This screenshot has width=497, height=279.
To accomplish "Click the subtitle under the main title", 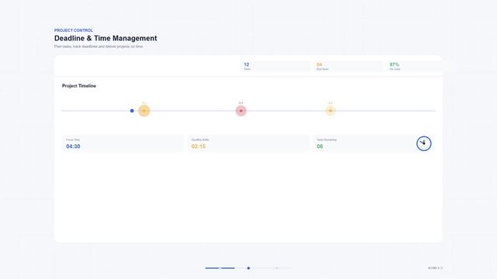I will [x=98, y=46].
